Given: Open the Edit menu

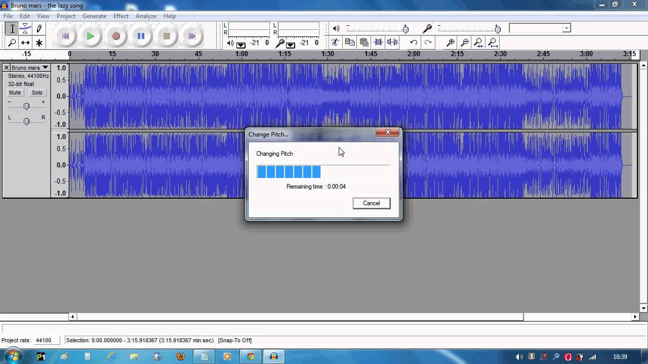Looking at the screenshot, I should (25, 16).
